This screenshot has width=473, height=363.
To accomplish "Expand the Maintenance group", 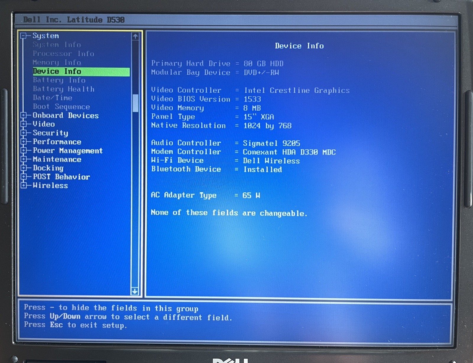I will (24, 159).
